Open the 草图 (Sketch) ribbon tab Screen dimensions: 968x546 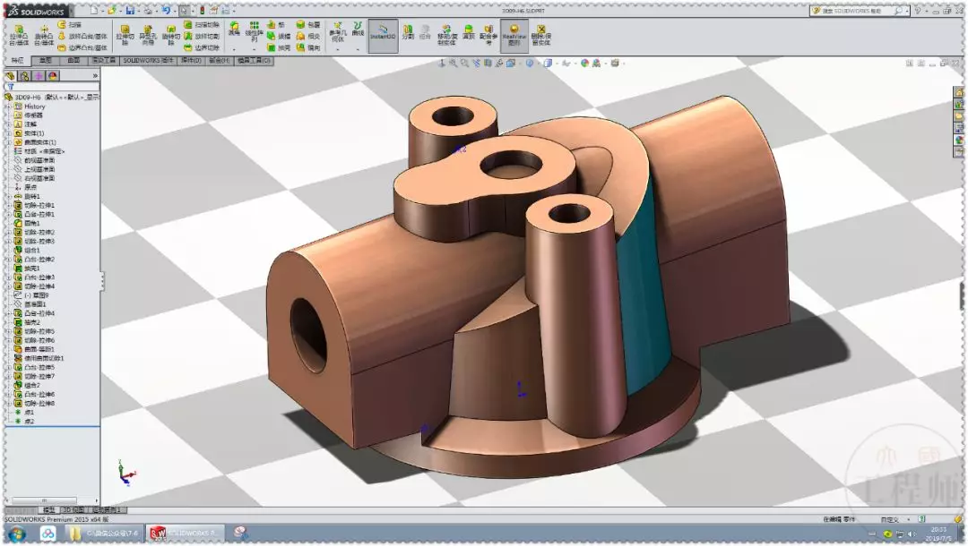pos(45,61)
